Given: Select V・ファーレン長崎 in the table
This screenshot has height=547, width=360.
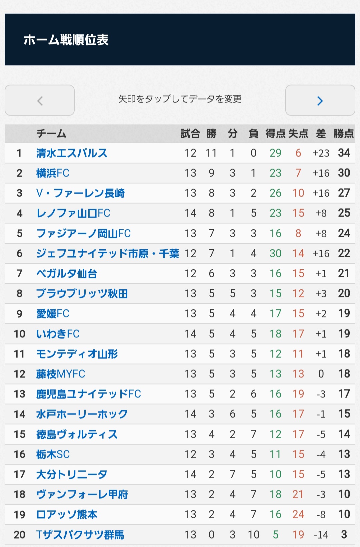Looking at the screenshot, I should pyautogui.click(x=80, y=193).
